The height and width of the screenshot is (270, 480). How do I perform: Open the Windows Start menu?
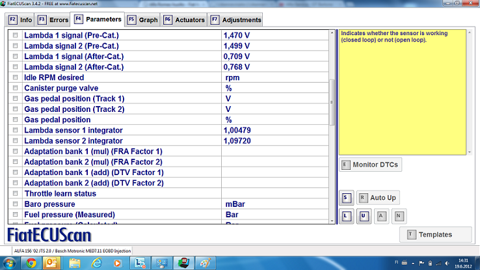[9, 263]
